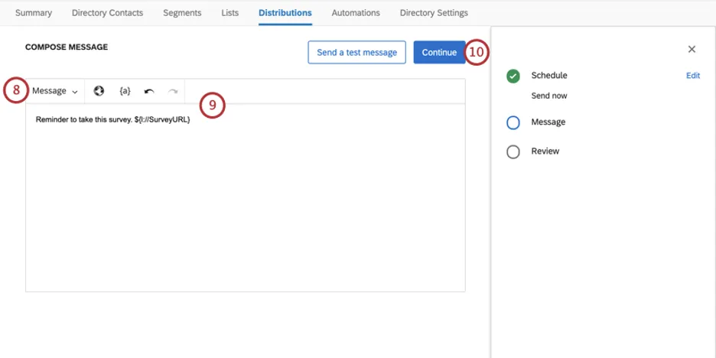The height and width of the screenshot is (358, 716).
Task: Click the green Schedule checkmark icon
Action: (x=513, y=76)
